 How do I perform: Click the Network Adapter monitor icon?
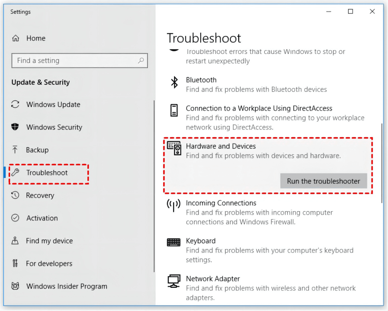(174, 281)
